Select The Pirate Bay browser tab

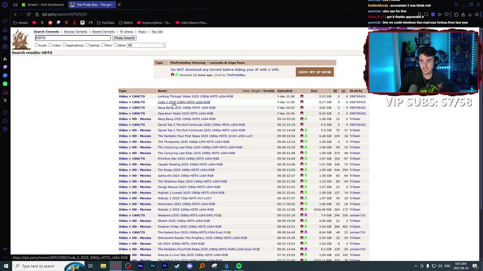coord(92,5)
